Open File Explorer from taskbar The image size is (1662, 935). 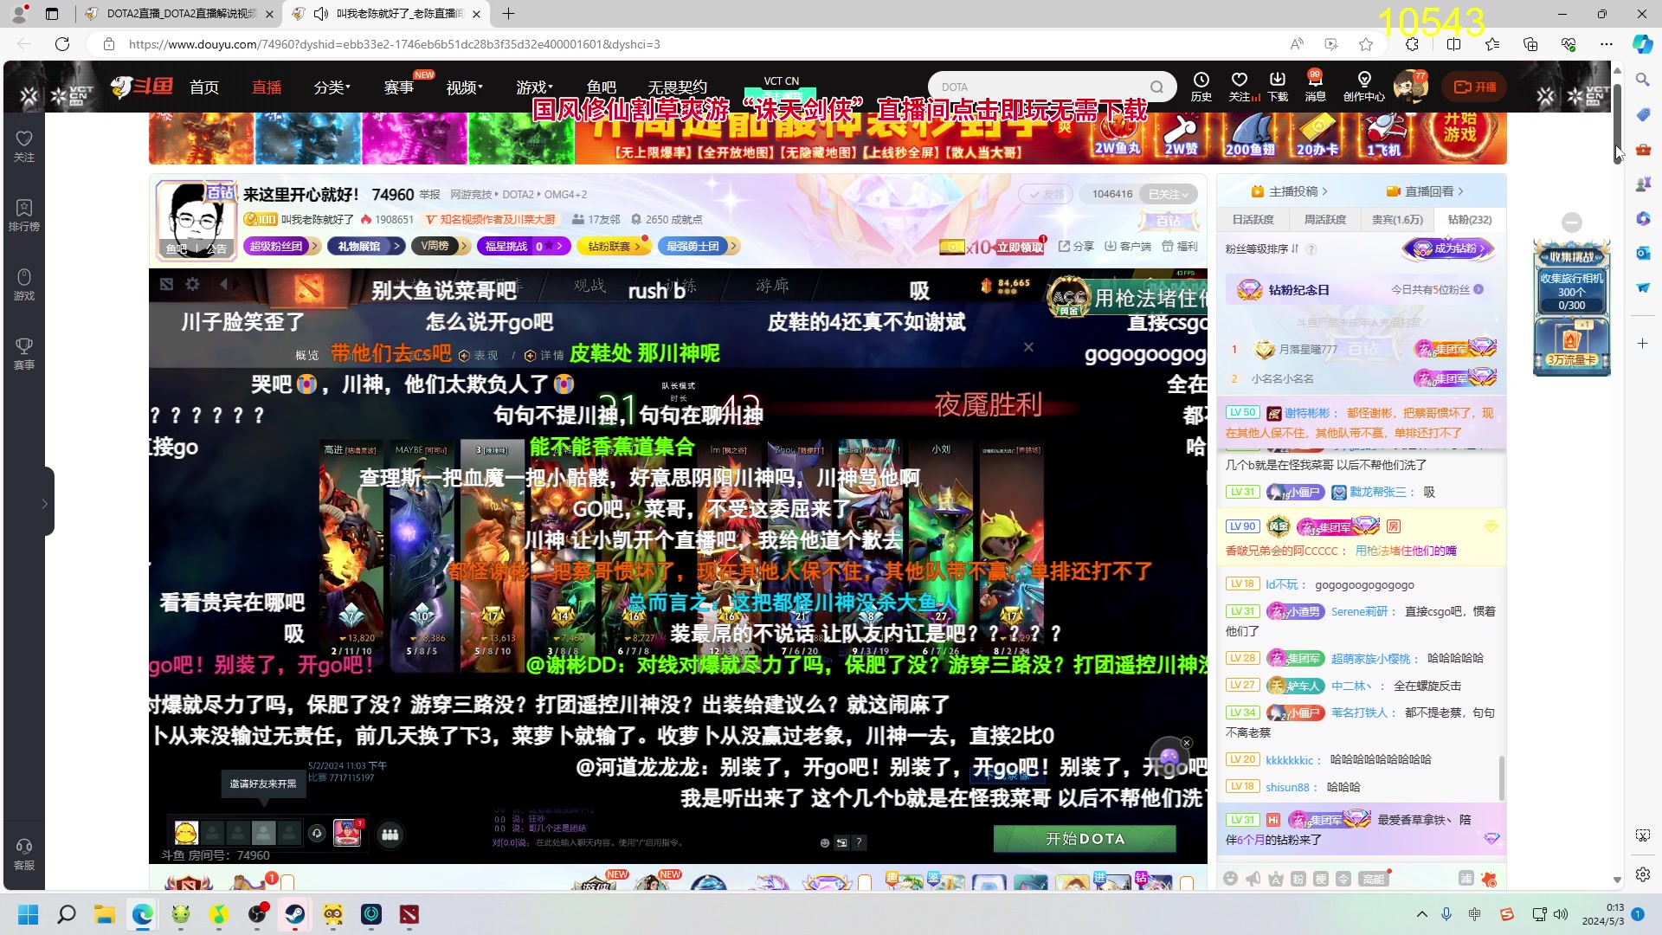(x=105, y=914)
